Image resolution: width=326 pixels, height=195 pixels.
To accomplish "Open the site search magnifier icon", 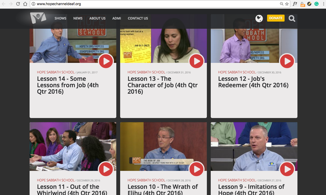I will 292,18.
